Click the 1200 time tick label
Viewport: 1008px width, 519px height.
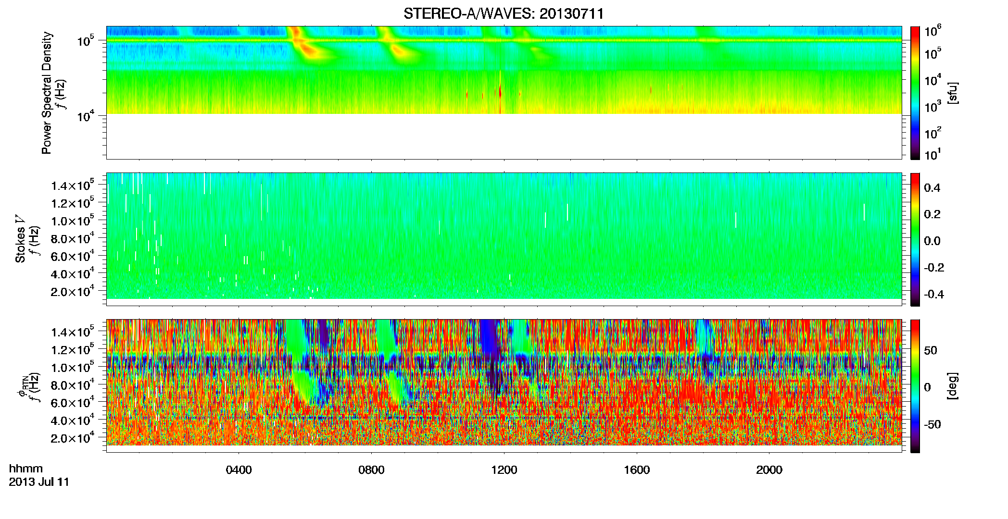(x=504, y=470)
